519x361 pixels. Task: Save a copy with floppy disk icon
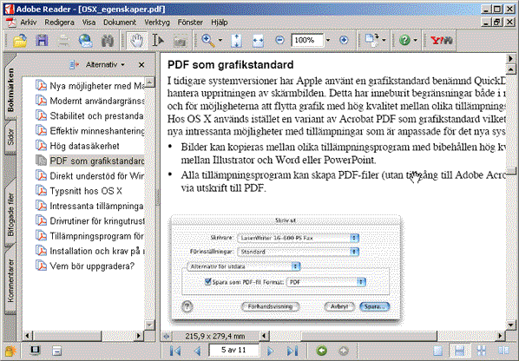click(x=42, y=41)
